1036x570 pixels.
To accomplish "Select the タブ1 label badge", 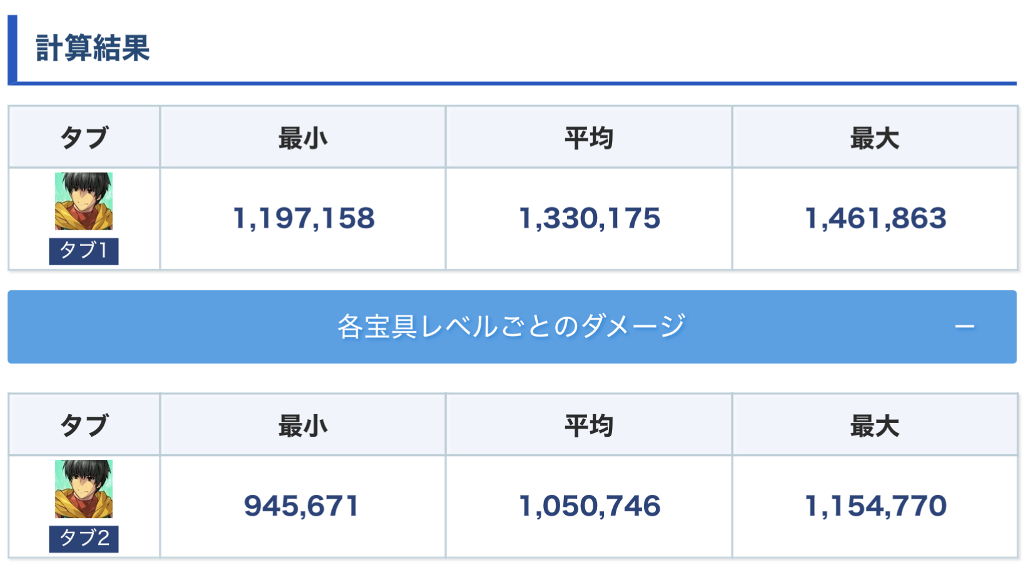I will pyautogui.click(x=84, y=251).
